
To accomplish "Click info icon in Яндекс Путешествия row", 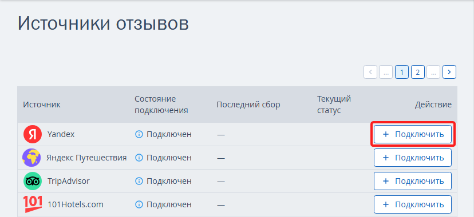I will click(139, 158).
